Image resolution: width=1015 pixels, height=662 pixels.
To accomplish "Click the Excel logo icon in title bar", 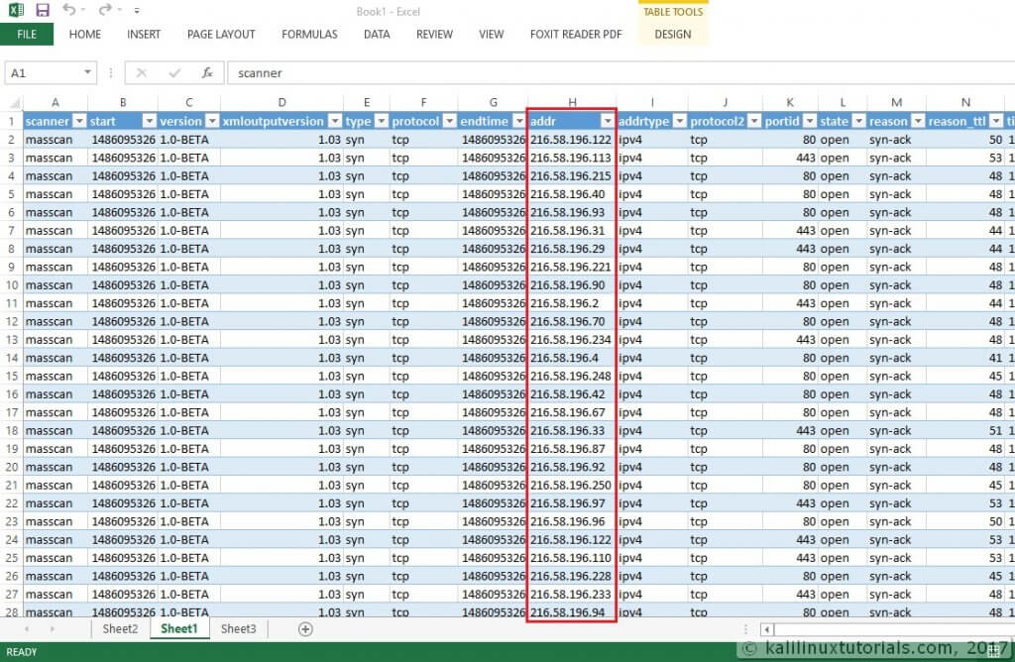I will pyautogui.click(x=16, y=10).
